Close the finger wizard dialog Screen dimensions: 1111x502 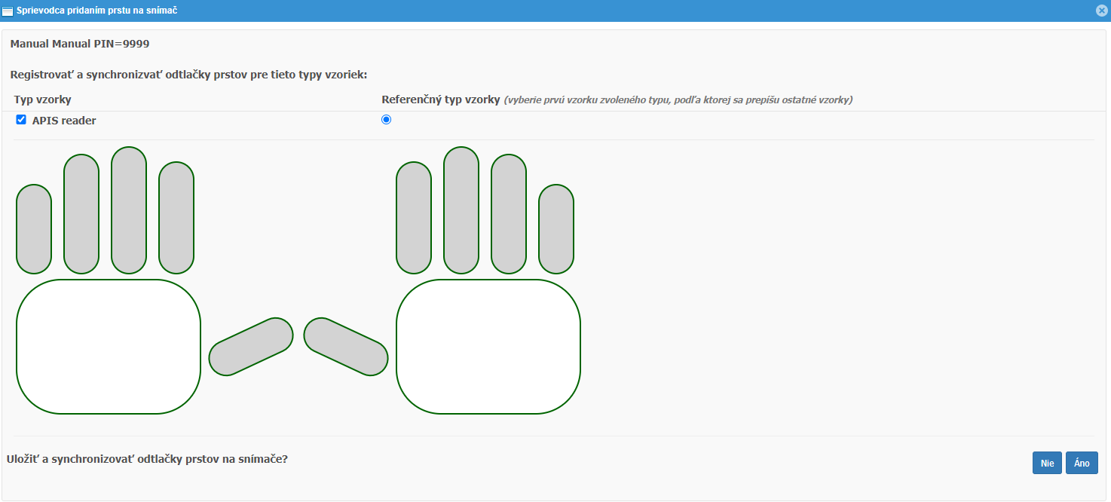1101,11
